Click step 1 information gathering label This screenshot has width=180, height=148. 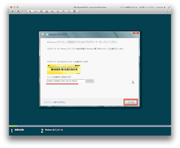(x=19, y=130)
